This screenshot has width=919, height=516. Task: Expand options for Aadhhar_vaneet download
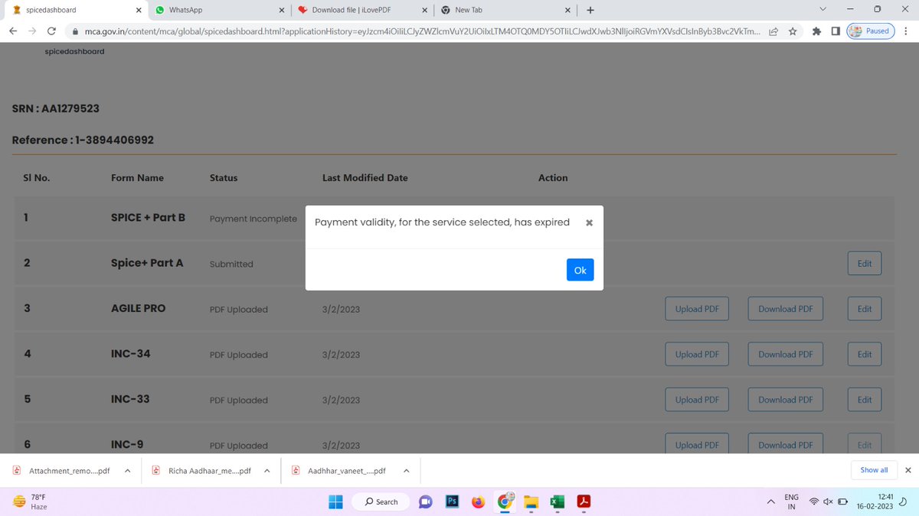407,470
